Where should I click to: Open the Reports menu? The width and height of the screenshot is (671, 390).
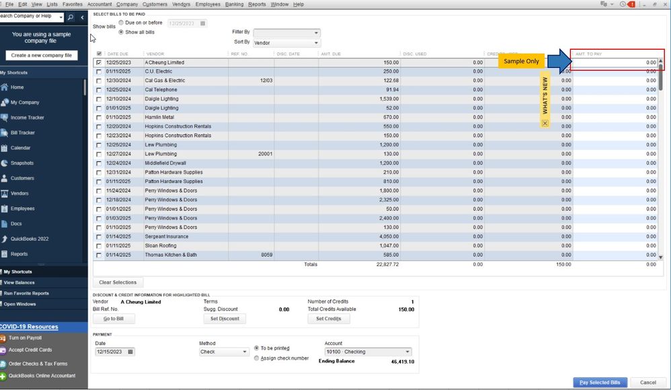[x=257, y=4]
